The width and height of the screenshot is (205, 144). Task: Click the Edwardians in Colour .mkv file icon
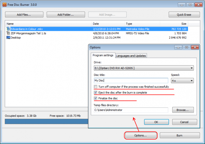[8, 29]
